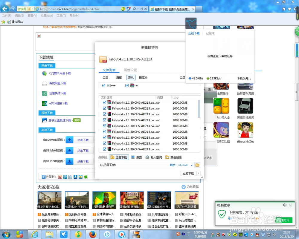299x239 pixels.
Task: Click the tfboys抢红包 game thumbnail
Action: point(245,130)
